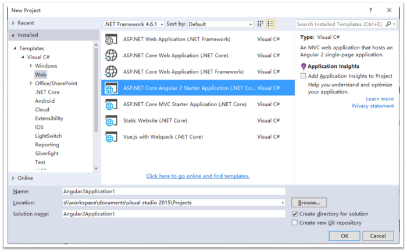Click the ASP.NET Web Application template icon
The width and height of the screenshot is (407, 252).
click(111, 39)
